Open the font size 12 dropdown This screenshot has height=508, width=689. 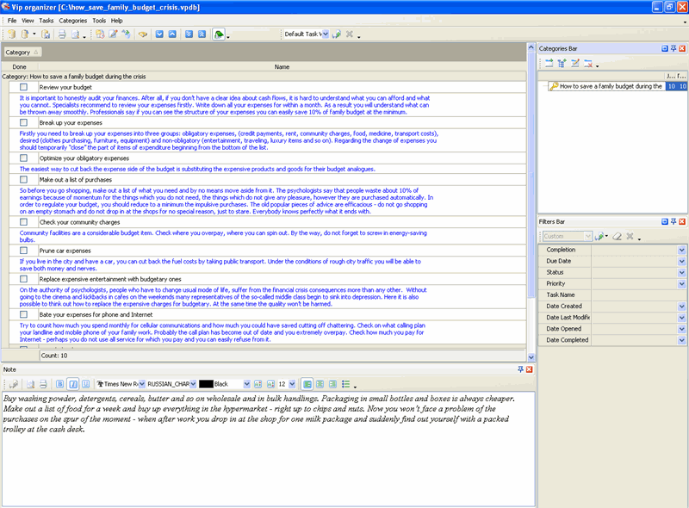[x=292, y=384]
